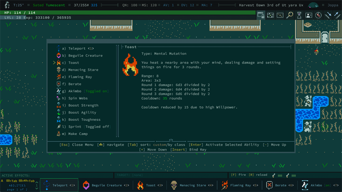Screen dimensions: 342x192
Task: Open the character sheet icon
Action: (x=309, y=15)
